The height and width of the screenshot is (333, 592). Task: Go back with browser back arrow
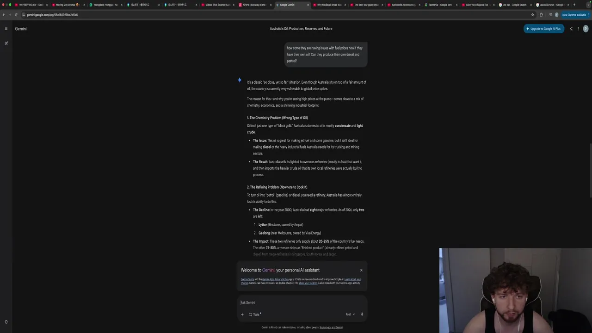pos(4,15)
